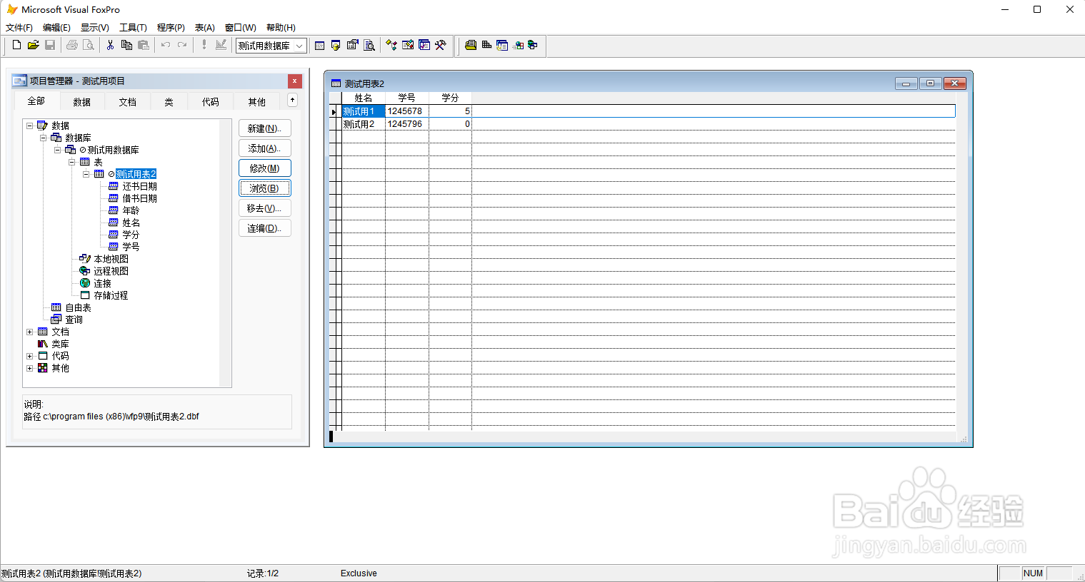This screenshot has width=1085, height=582.
Task: Click the New Remote View designer icon
Action: click(518, 45)
